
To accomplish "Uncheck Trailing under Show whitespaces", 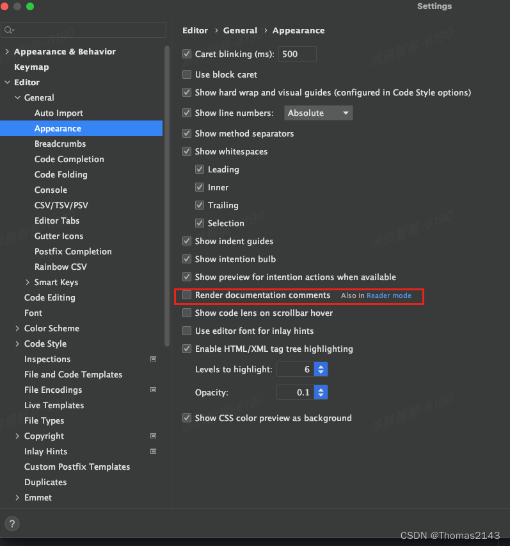I will tap(200, 205).
